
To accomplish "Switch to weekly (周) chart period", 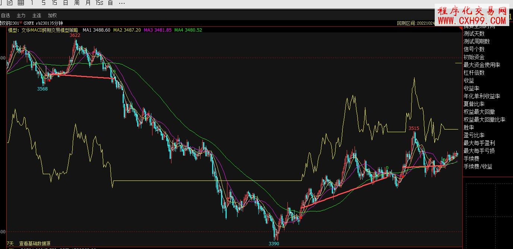I will coord(76,3).
